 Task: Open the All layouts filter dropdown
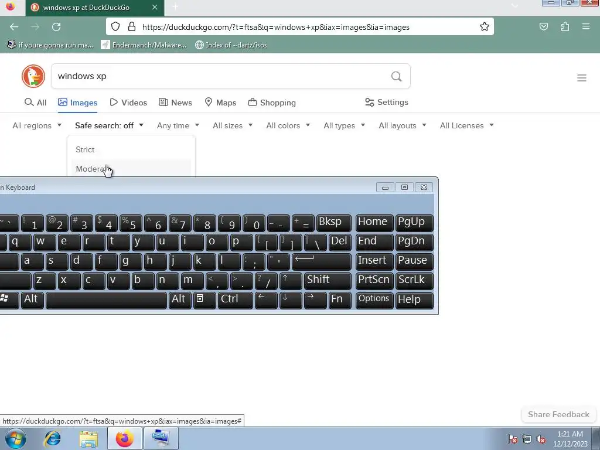click(x=402, y=125)
